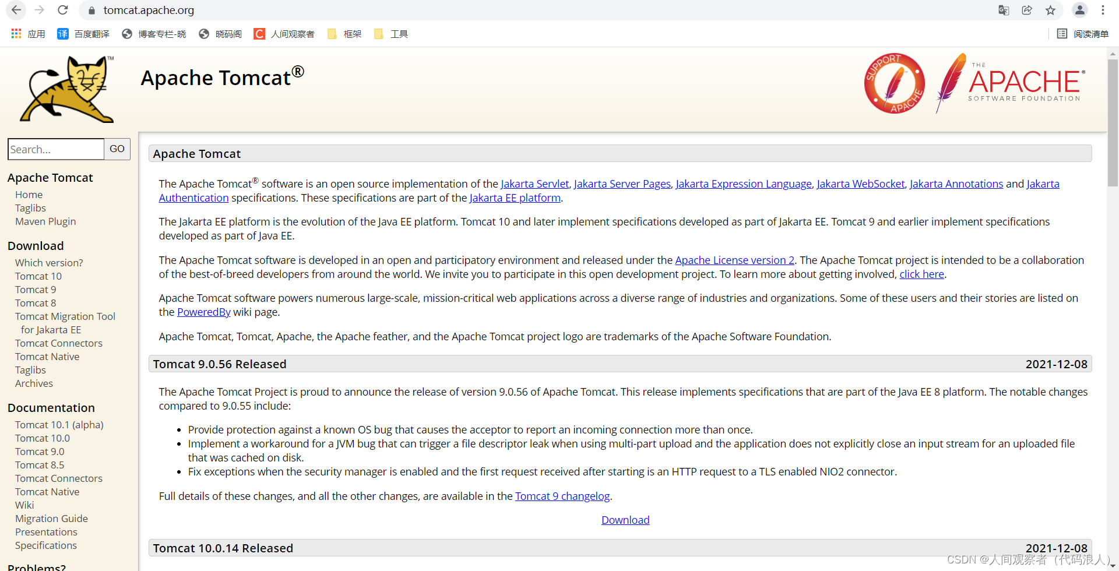Viewport: 1119px width, 571px height.
Task: Follow the Jakarta Servlet link
Action: 534,184
